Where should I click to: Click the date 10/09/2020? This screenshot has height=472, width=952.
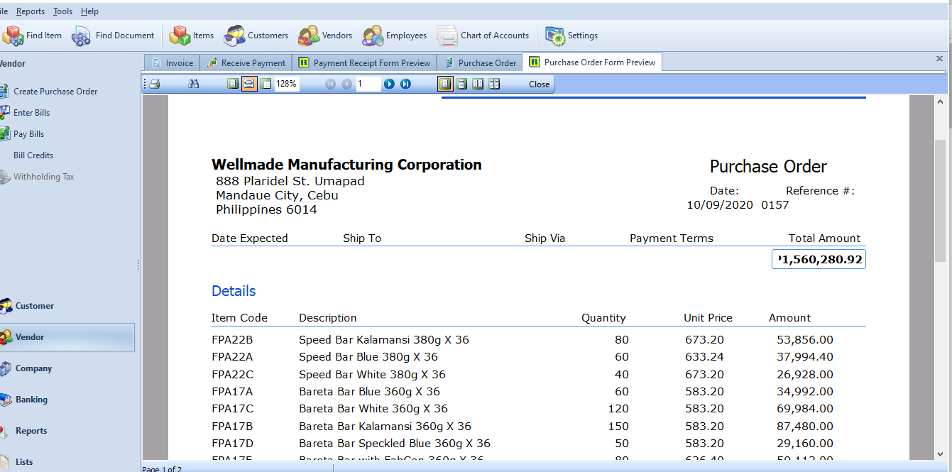tap(718, 205)
